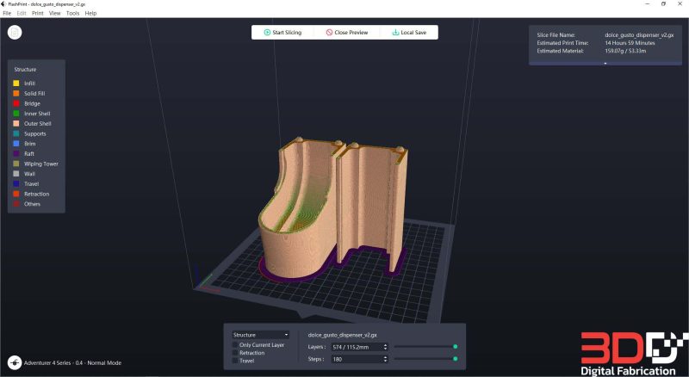Viewport: 689px width, 377px height.
Task: Enable Only Current Layer checkbox
Action: 235,345
